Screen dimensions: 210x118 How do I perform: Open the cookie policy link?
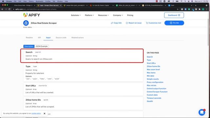[36, 113]
